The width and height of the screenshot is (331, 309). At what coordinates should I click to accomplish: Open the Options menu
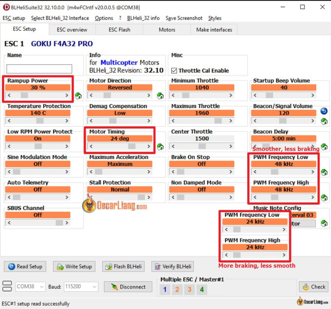(104, 18)
